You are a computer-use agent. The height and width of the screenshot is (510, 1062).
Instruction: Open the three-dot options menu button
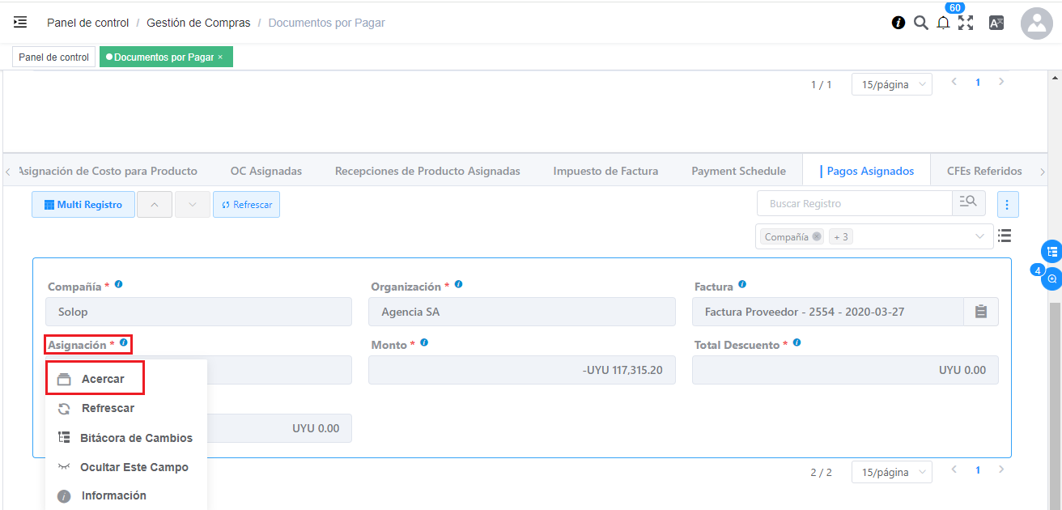[x=1007, y=205]
